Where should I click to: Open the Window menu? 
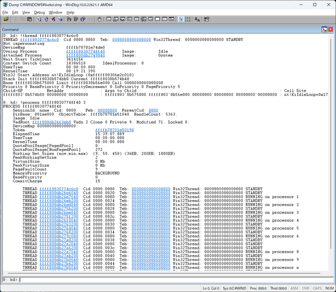[x=55, y=13]
